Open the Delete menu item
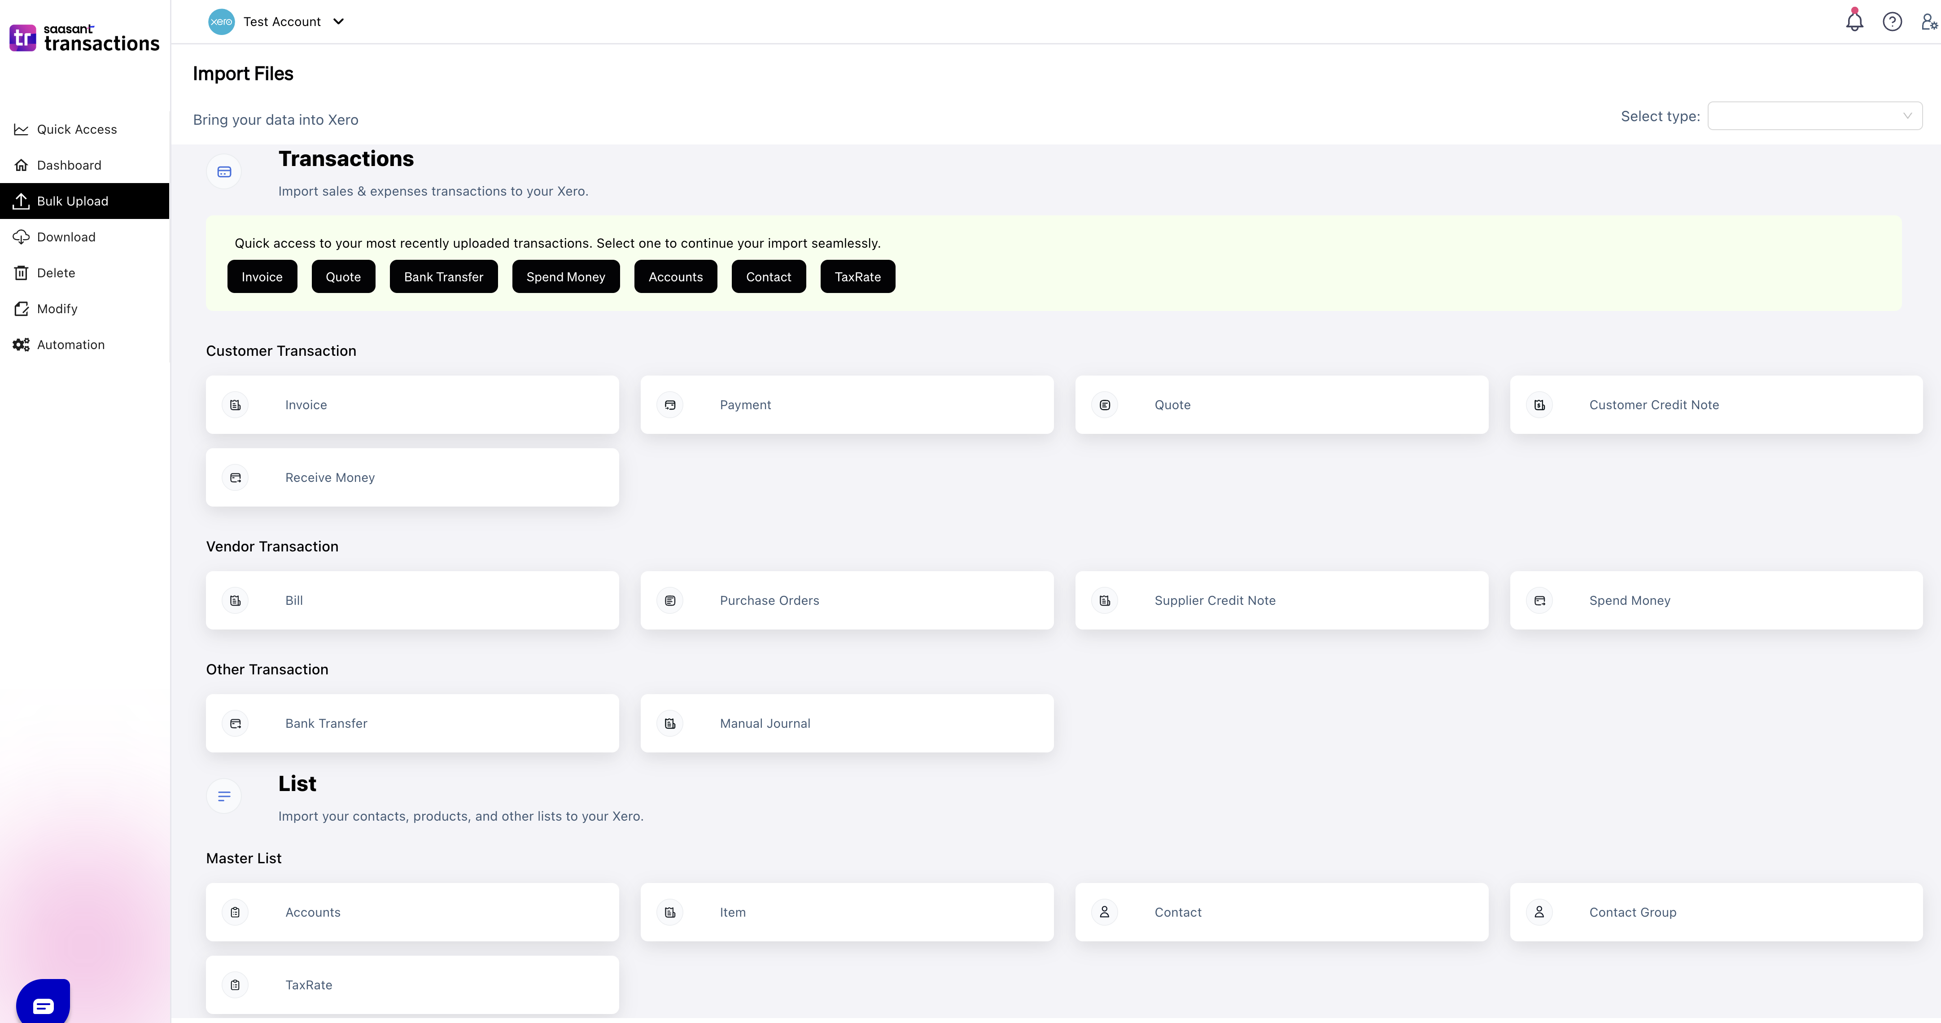Viewport: 1941px width, 1023px height. pos(84,273)
